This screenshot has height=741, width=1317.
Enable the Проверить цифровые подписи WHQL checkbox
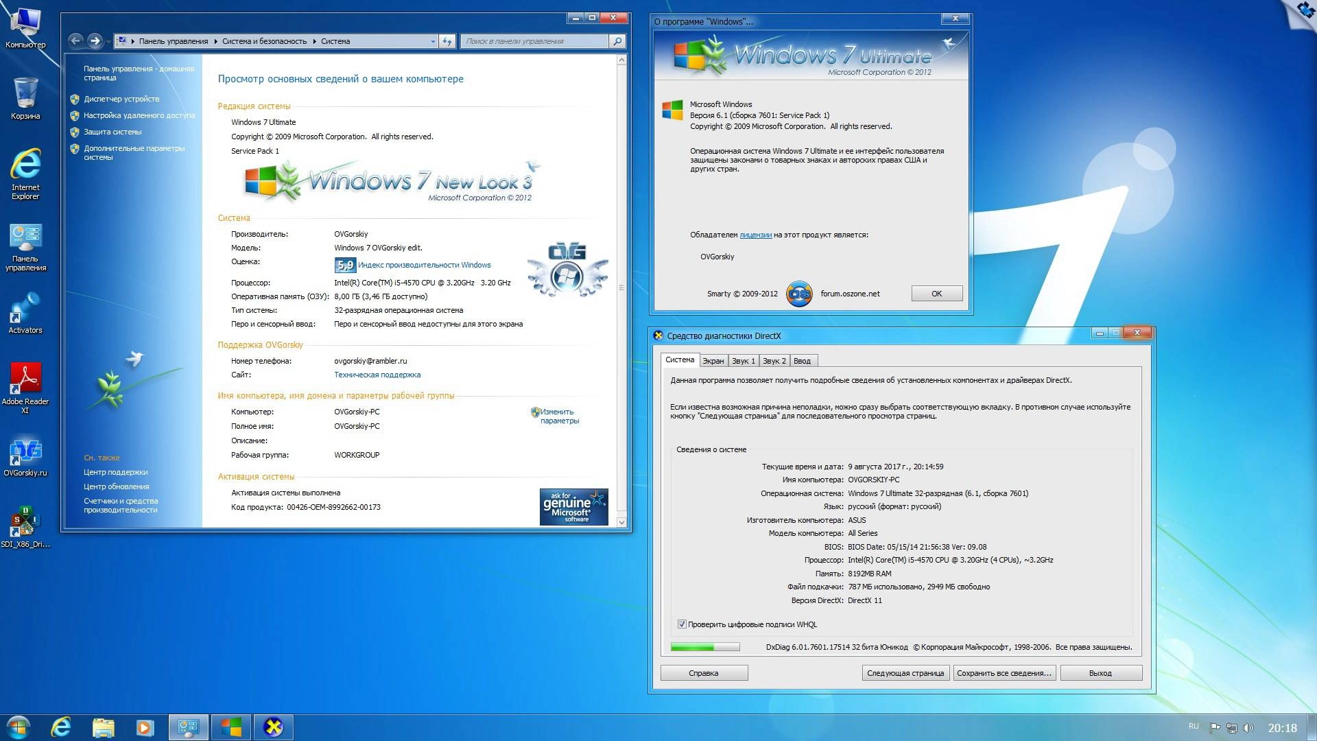[682, 624]
